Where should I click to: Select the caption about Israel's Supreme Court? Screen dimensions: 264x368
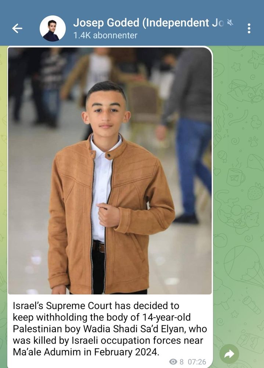[x=110, y=329]
